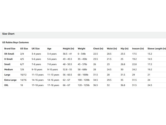Image resolution: width=166 pixels, height=125 pixels.
Task: Click the Chest (in) column header
Action: click(x=98, y=48)
